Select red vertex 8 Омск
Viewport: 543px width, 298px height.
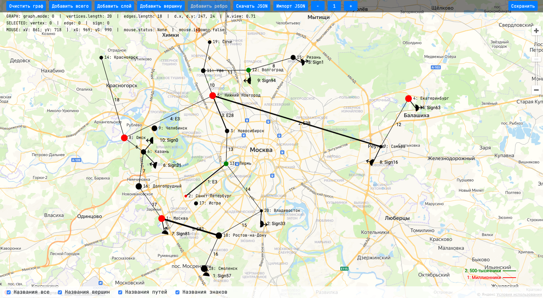coord(124,138)
